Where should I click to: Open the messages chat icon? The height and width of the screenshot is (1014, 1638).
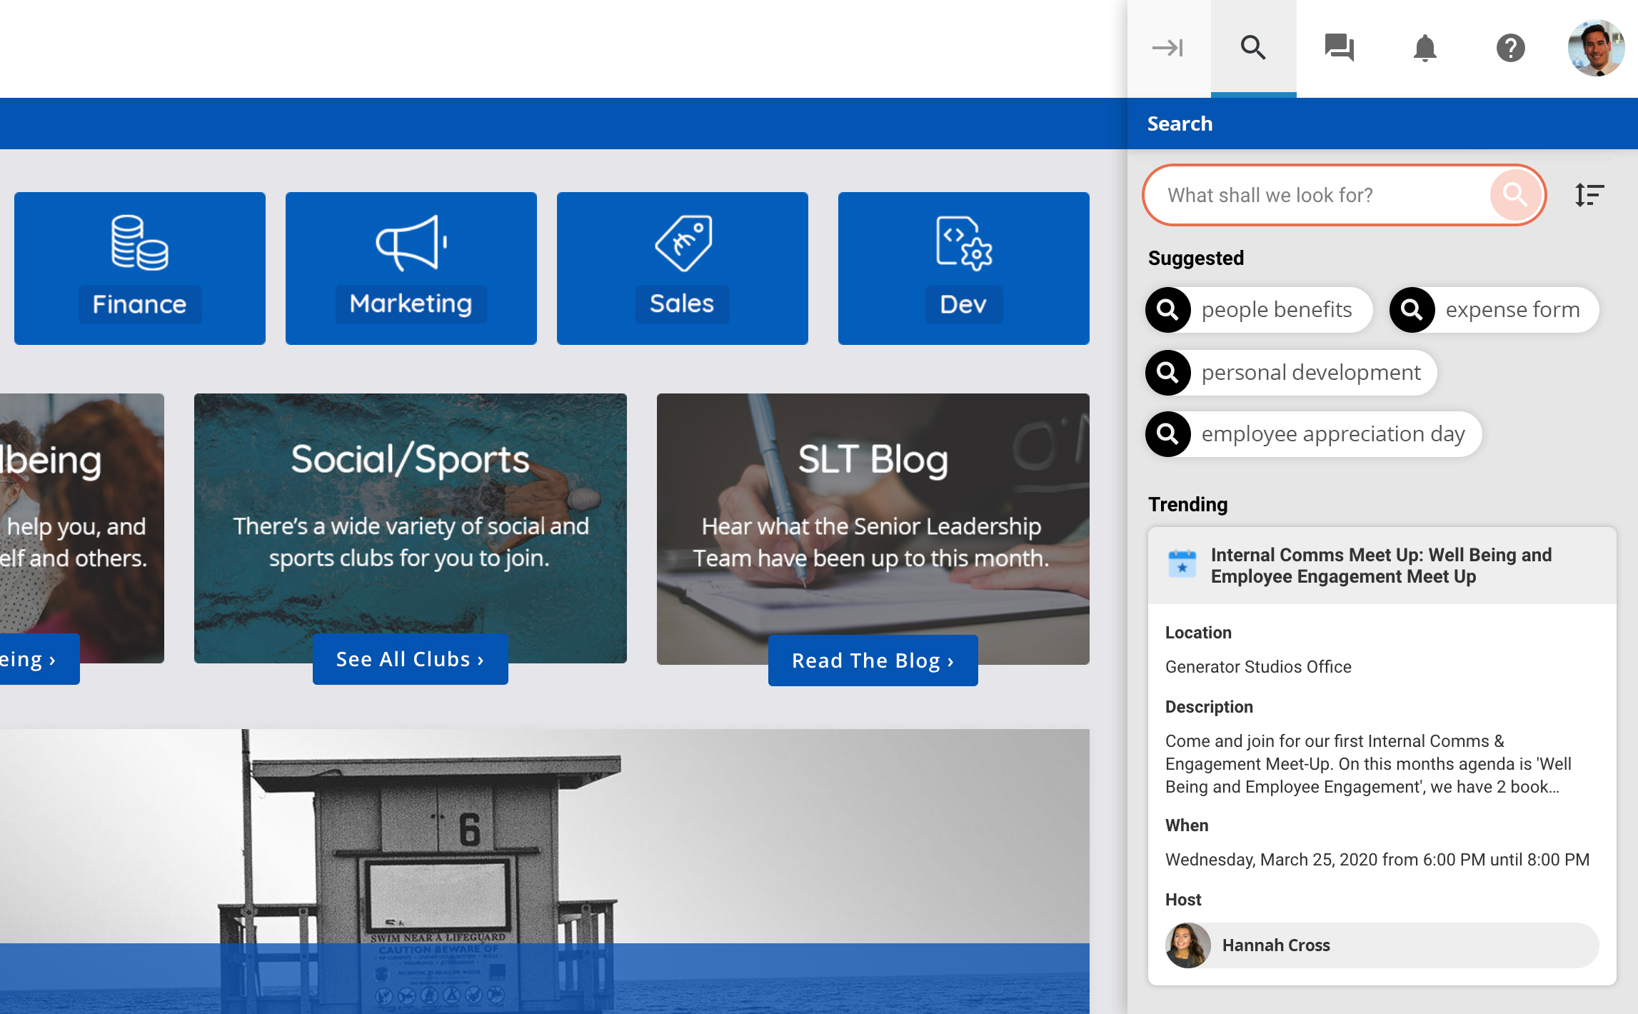pos(1339,48)
